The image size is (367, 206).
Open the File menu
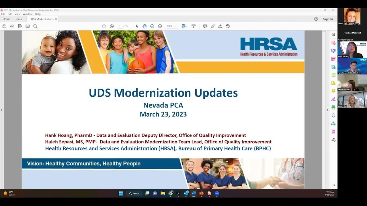click(x=3, y=14)
